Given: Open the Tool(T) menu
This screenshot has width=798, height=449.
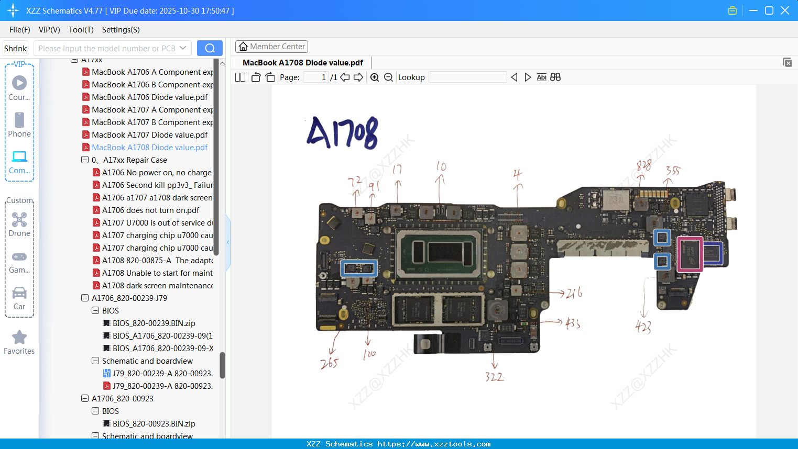Looking at the screenshot, I should point(81,30).
